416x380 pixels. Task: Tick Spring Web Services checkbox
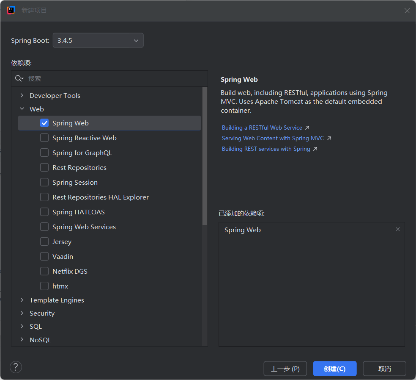[44, 227]
